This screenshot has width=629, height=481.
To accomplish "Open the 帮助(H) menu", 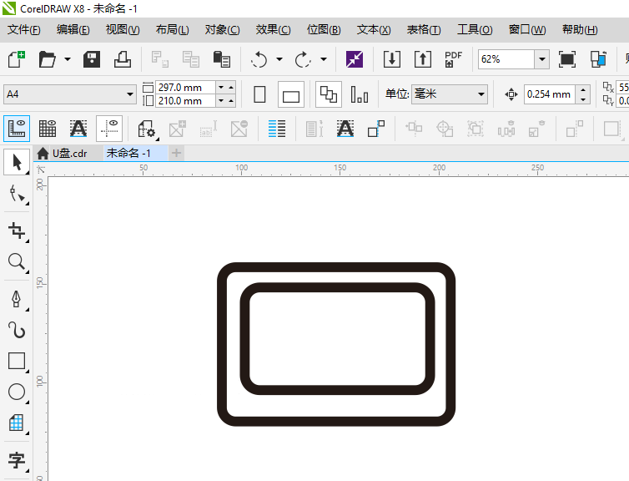I will click(579, 30).
